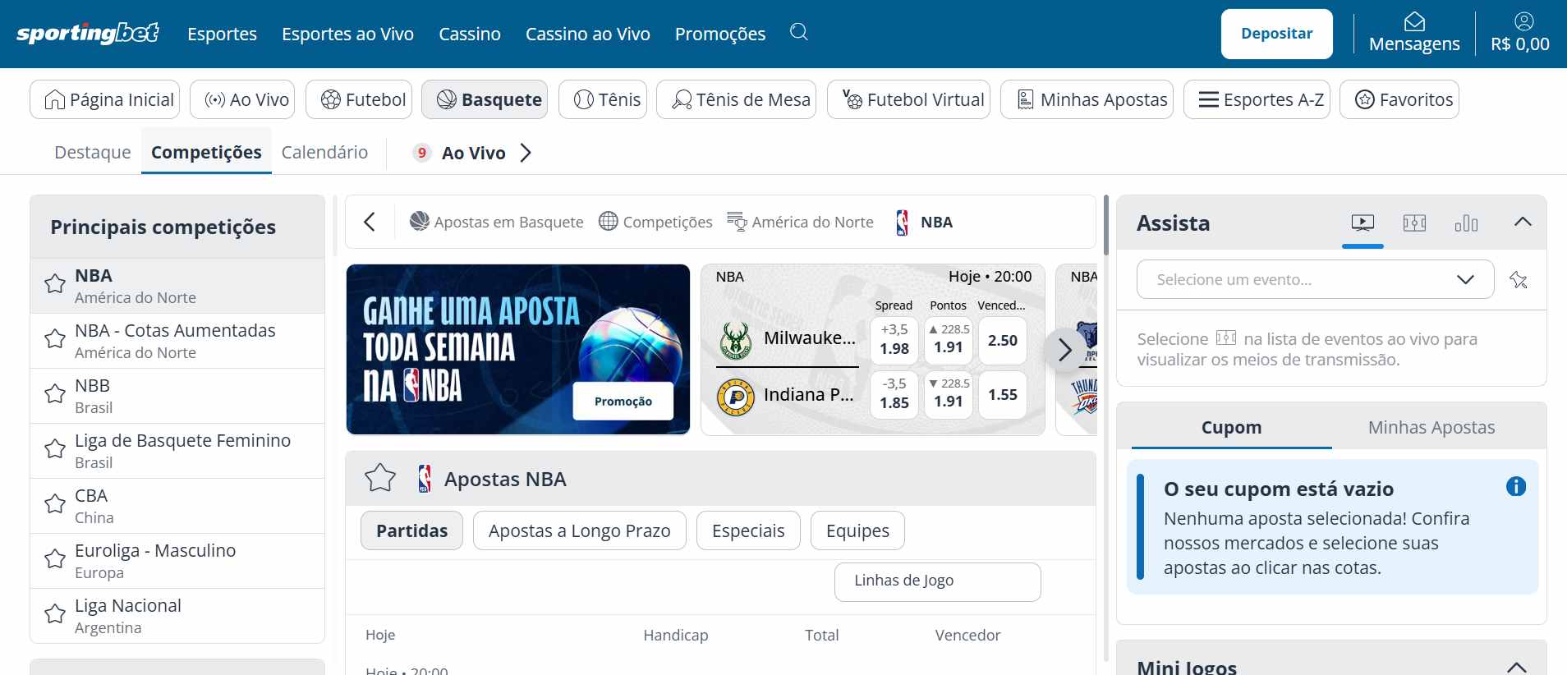Bet Milwaukee winner odds 2.50
Image resolution: width=1567 pixels, height=675 pixels.
(1003, 340)
